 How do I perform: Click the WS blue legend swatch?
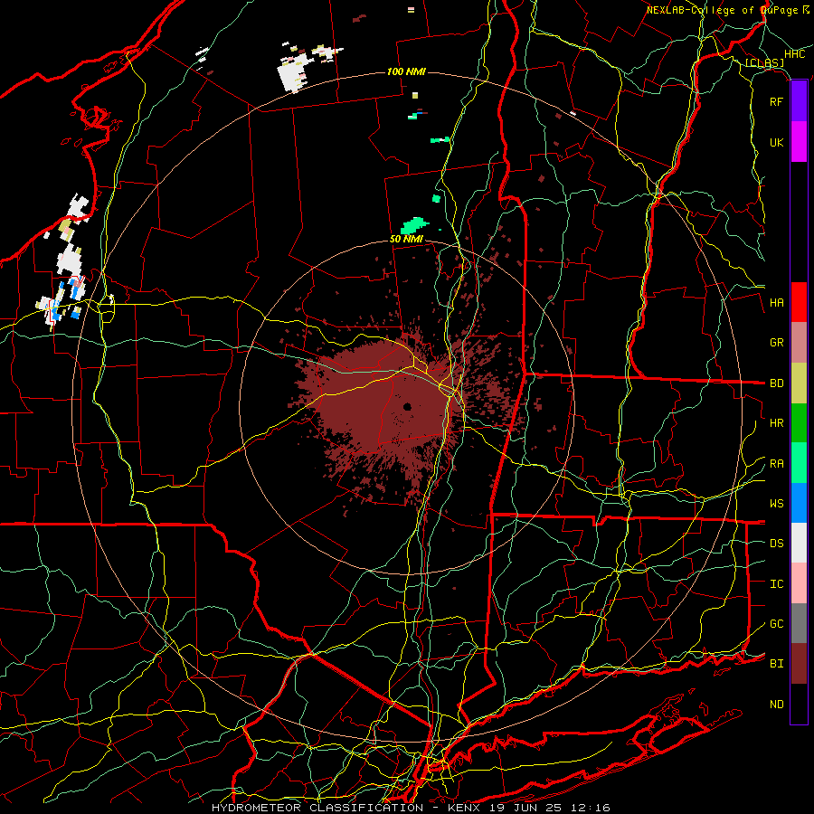(x=799, y=503)
